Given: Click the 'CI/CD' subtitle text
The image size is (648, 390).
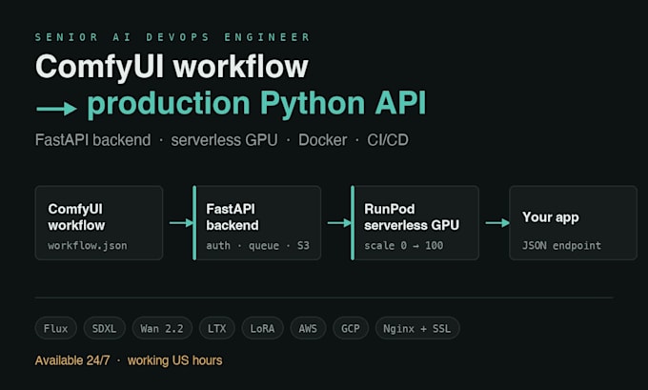Looking at the screenshot, I should click(x=388, y=140).
